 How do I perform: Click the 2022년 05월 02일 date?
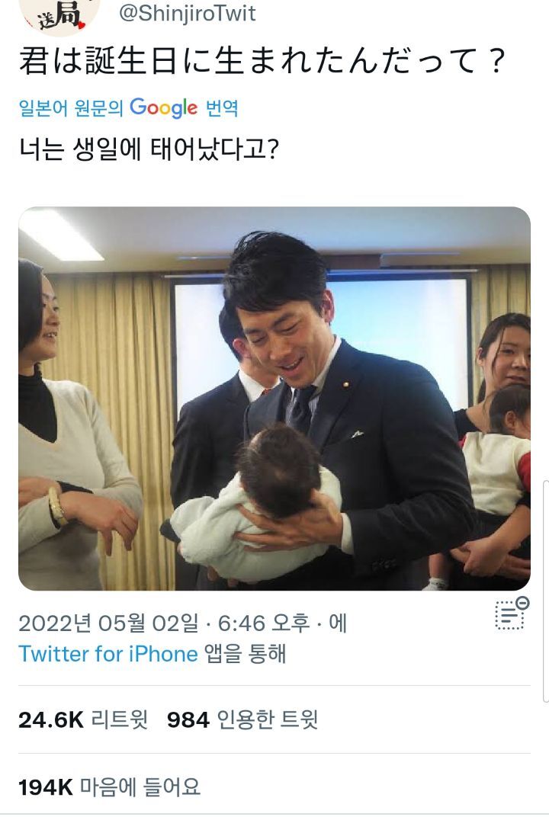108,623
